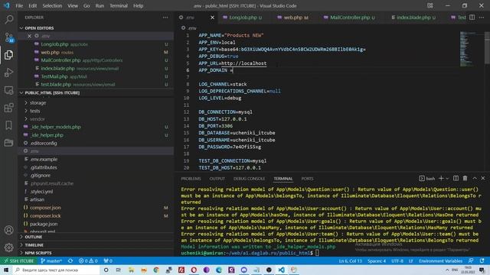490x275 pixels.
Task: Switch to the Debug Console tab
Action: pyautogui.click(x=249, y=179)
